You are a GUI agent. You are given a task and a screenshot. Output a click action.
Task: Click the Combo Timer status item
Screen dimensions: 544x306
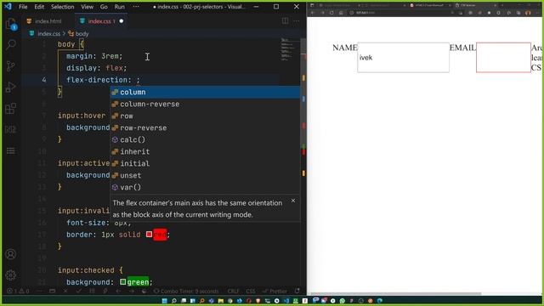(186, 291)
